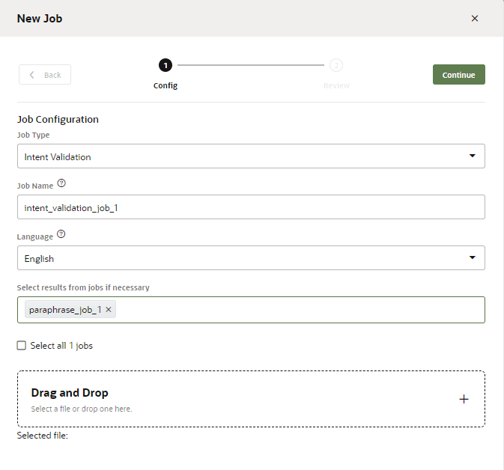Click the Job Name input field

click(x=251, y=207)
